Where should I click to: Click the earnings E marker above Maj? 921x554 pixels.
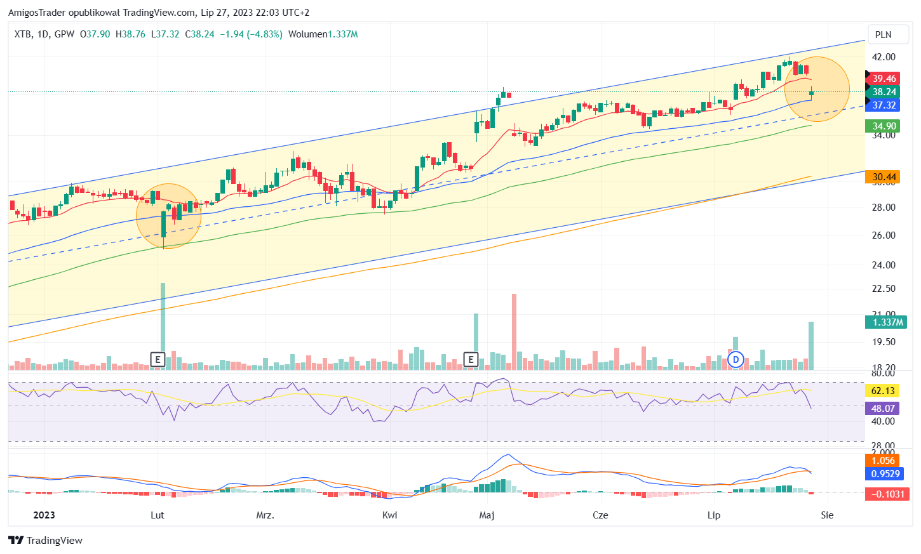[471, 360]
